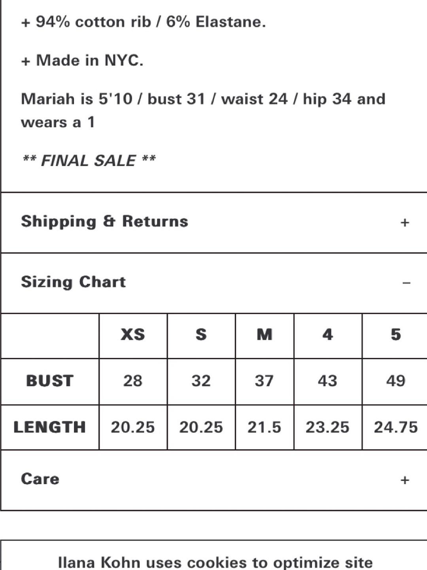Collapse the Sizing Chart heading
Screen dimensions: 427x570
tap(73, 282)
